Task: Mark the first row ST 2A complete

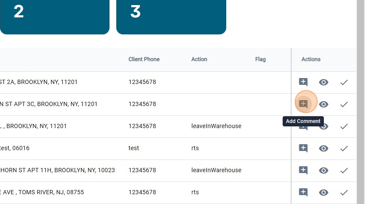Action: point(344,82)
